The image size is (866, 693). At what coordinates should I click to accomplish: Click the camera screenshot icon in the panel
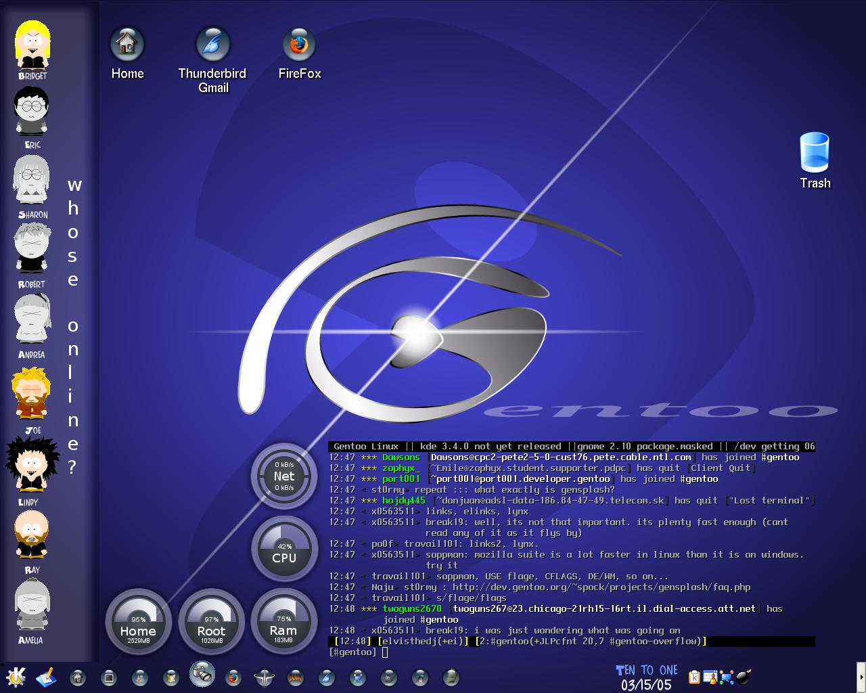[202, 673]
